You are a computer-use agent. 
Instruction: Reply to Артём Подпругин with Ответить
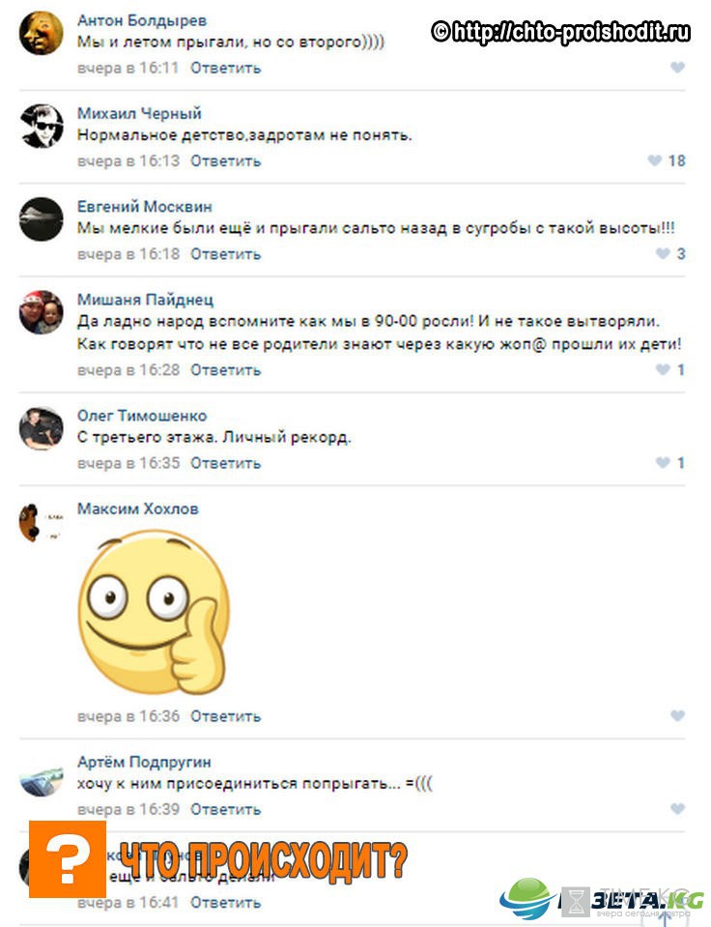tap(225, 809)
